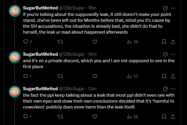Image resolution: width=187 pixels, height=125 pixels.
Task: Reply to the 18m tweet
Action: pyautogui.click(x=27, y=42)
